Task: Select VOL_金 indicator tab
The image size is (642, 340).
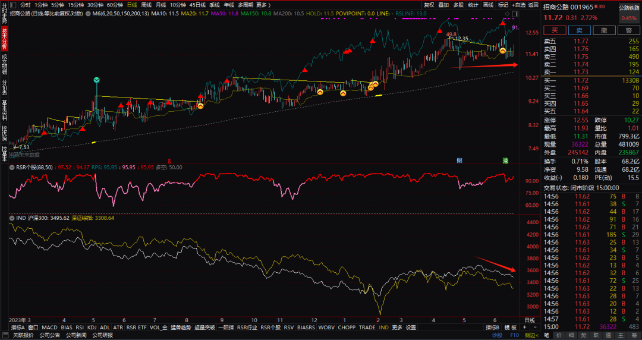Action: [x=159, y=328]
